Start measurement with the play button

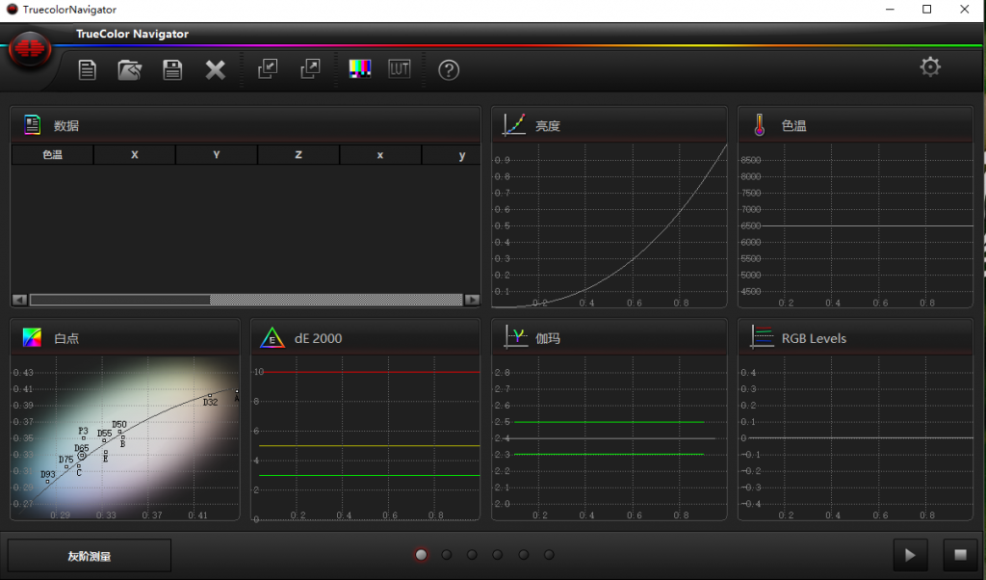910,555
